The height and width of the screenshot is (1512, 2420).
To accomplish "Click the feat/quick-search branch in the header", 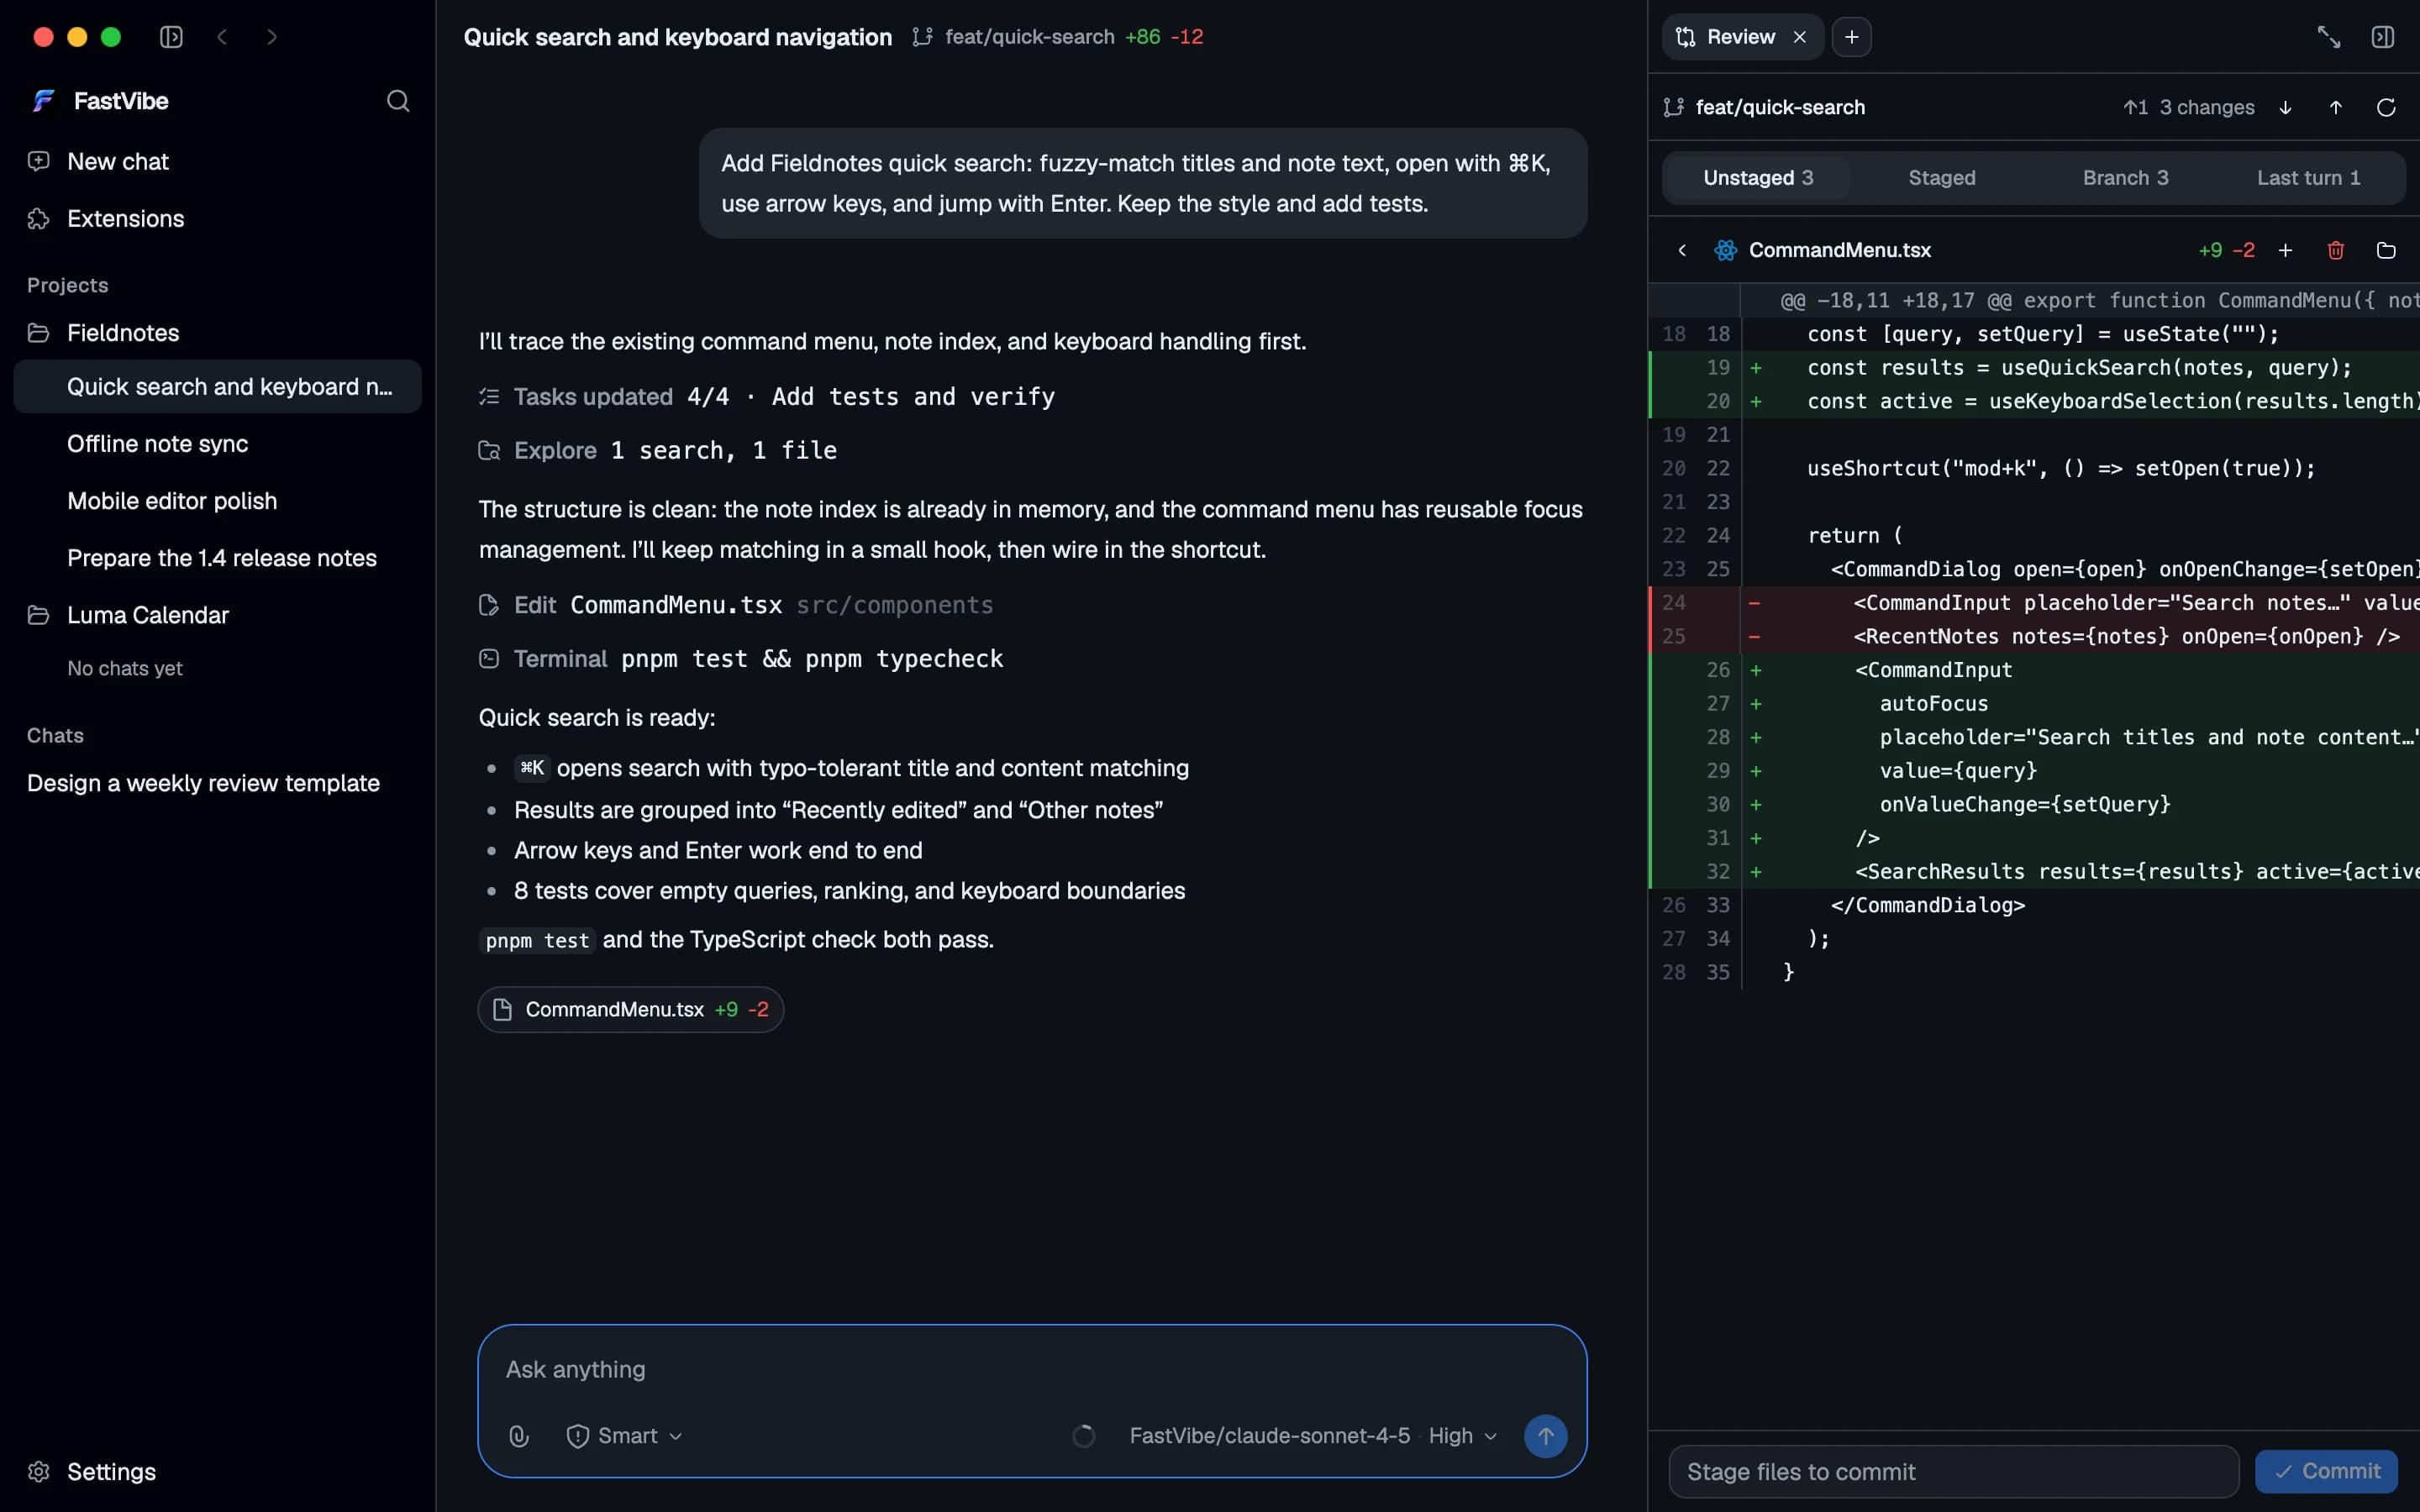I will [x=1013, y=37].
